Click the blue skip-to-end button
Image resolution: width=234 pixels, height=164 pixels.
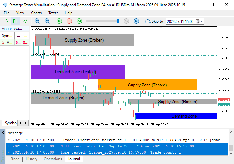click(136, 21)
